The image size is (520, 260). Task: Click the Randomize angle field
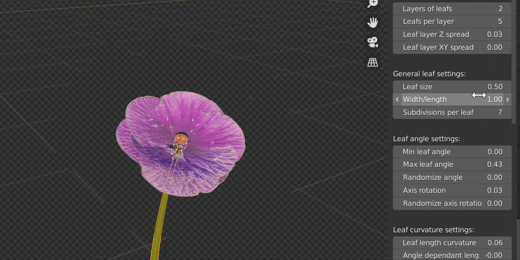pyautogui.click(x=452, y=177)
